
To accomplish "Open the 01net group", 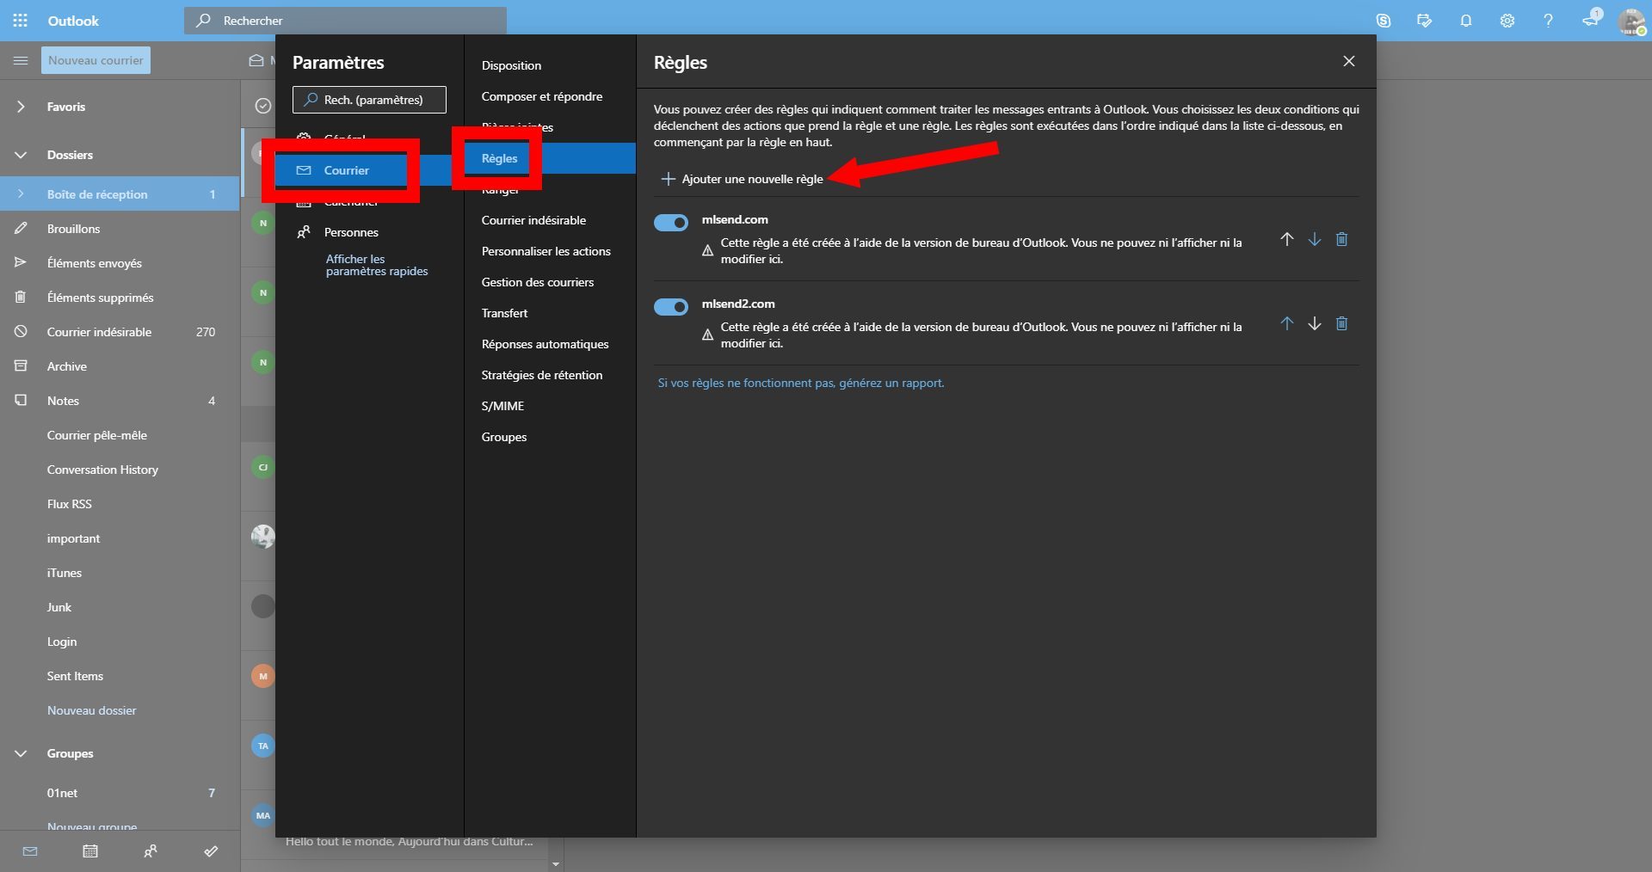I will pos(120,793).
